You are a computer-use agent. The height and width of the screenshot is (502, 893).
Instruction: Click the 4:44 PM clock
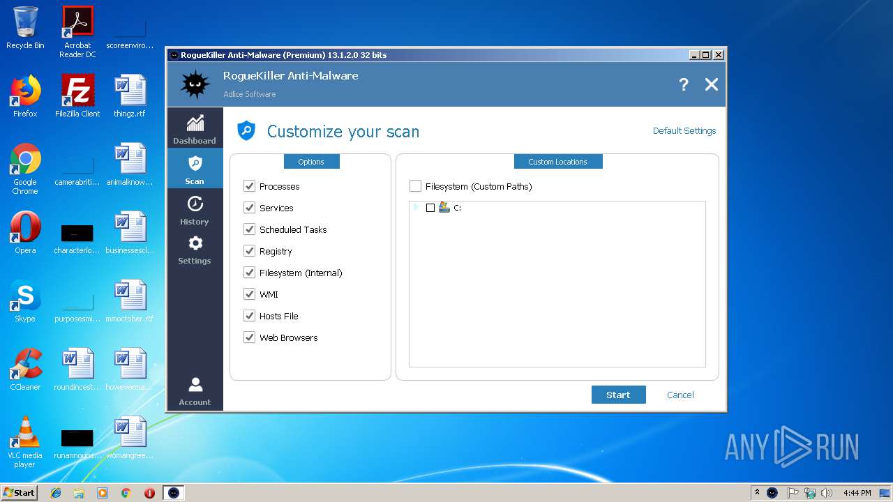pos(857,493)
